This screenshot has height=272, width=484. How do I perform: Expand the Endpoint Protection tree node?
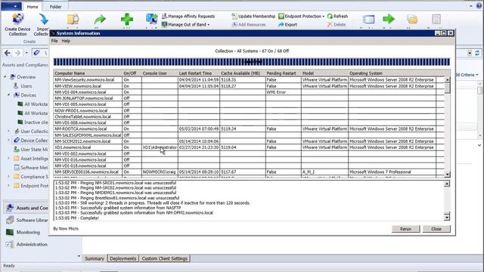point(8,186)
